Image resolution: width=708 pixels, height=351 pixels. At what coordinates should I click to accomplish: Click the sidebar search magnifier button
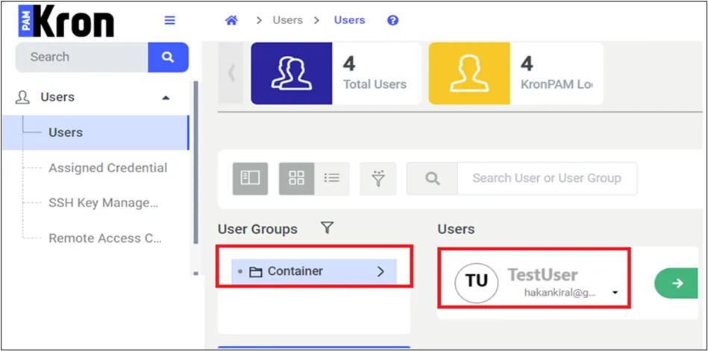pos(168,57)
